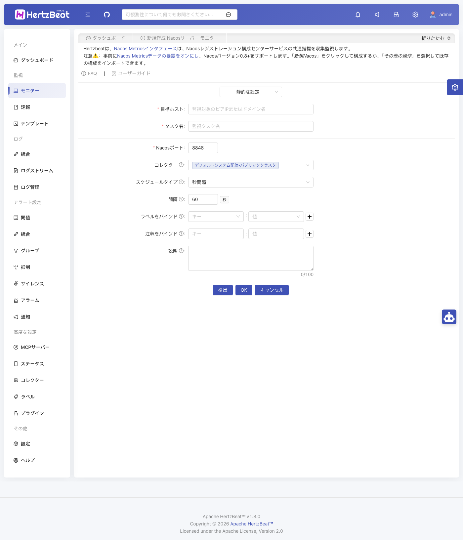Show the 説明 help icon
The height and width of the screenshot is (540, 463).
tap(181, 251)
